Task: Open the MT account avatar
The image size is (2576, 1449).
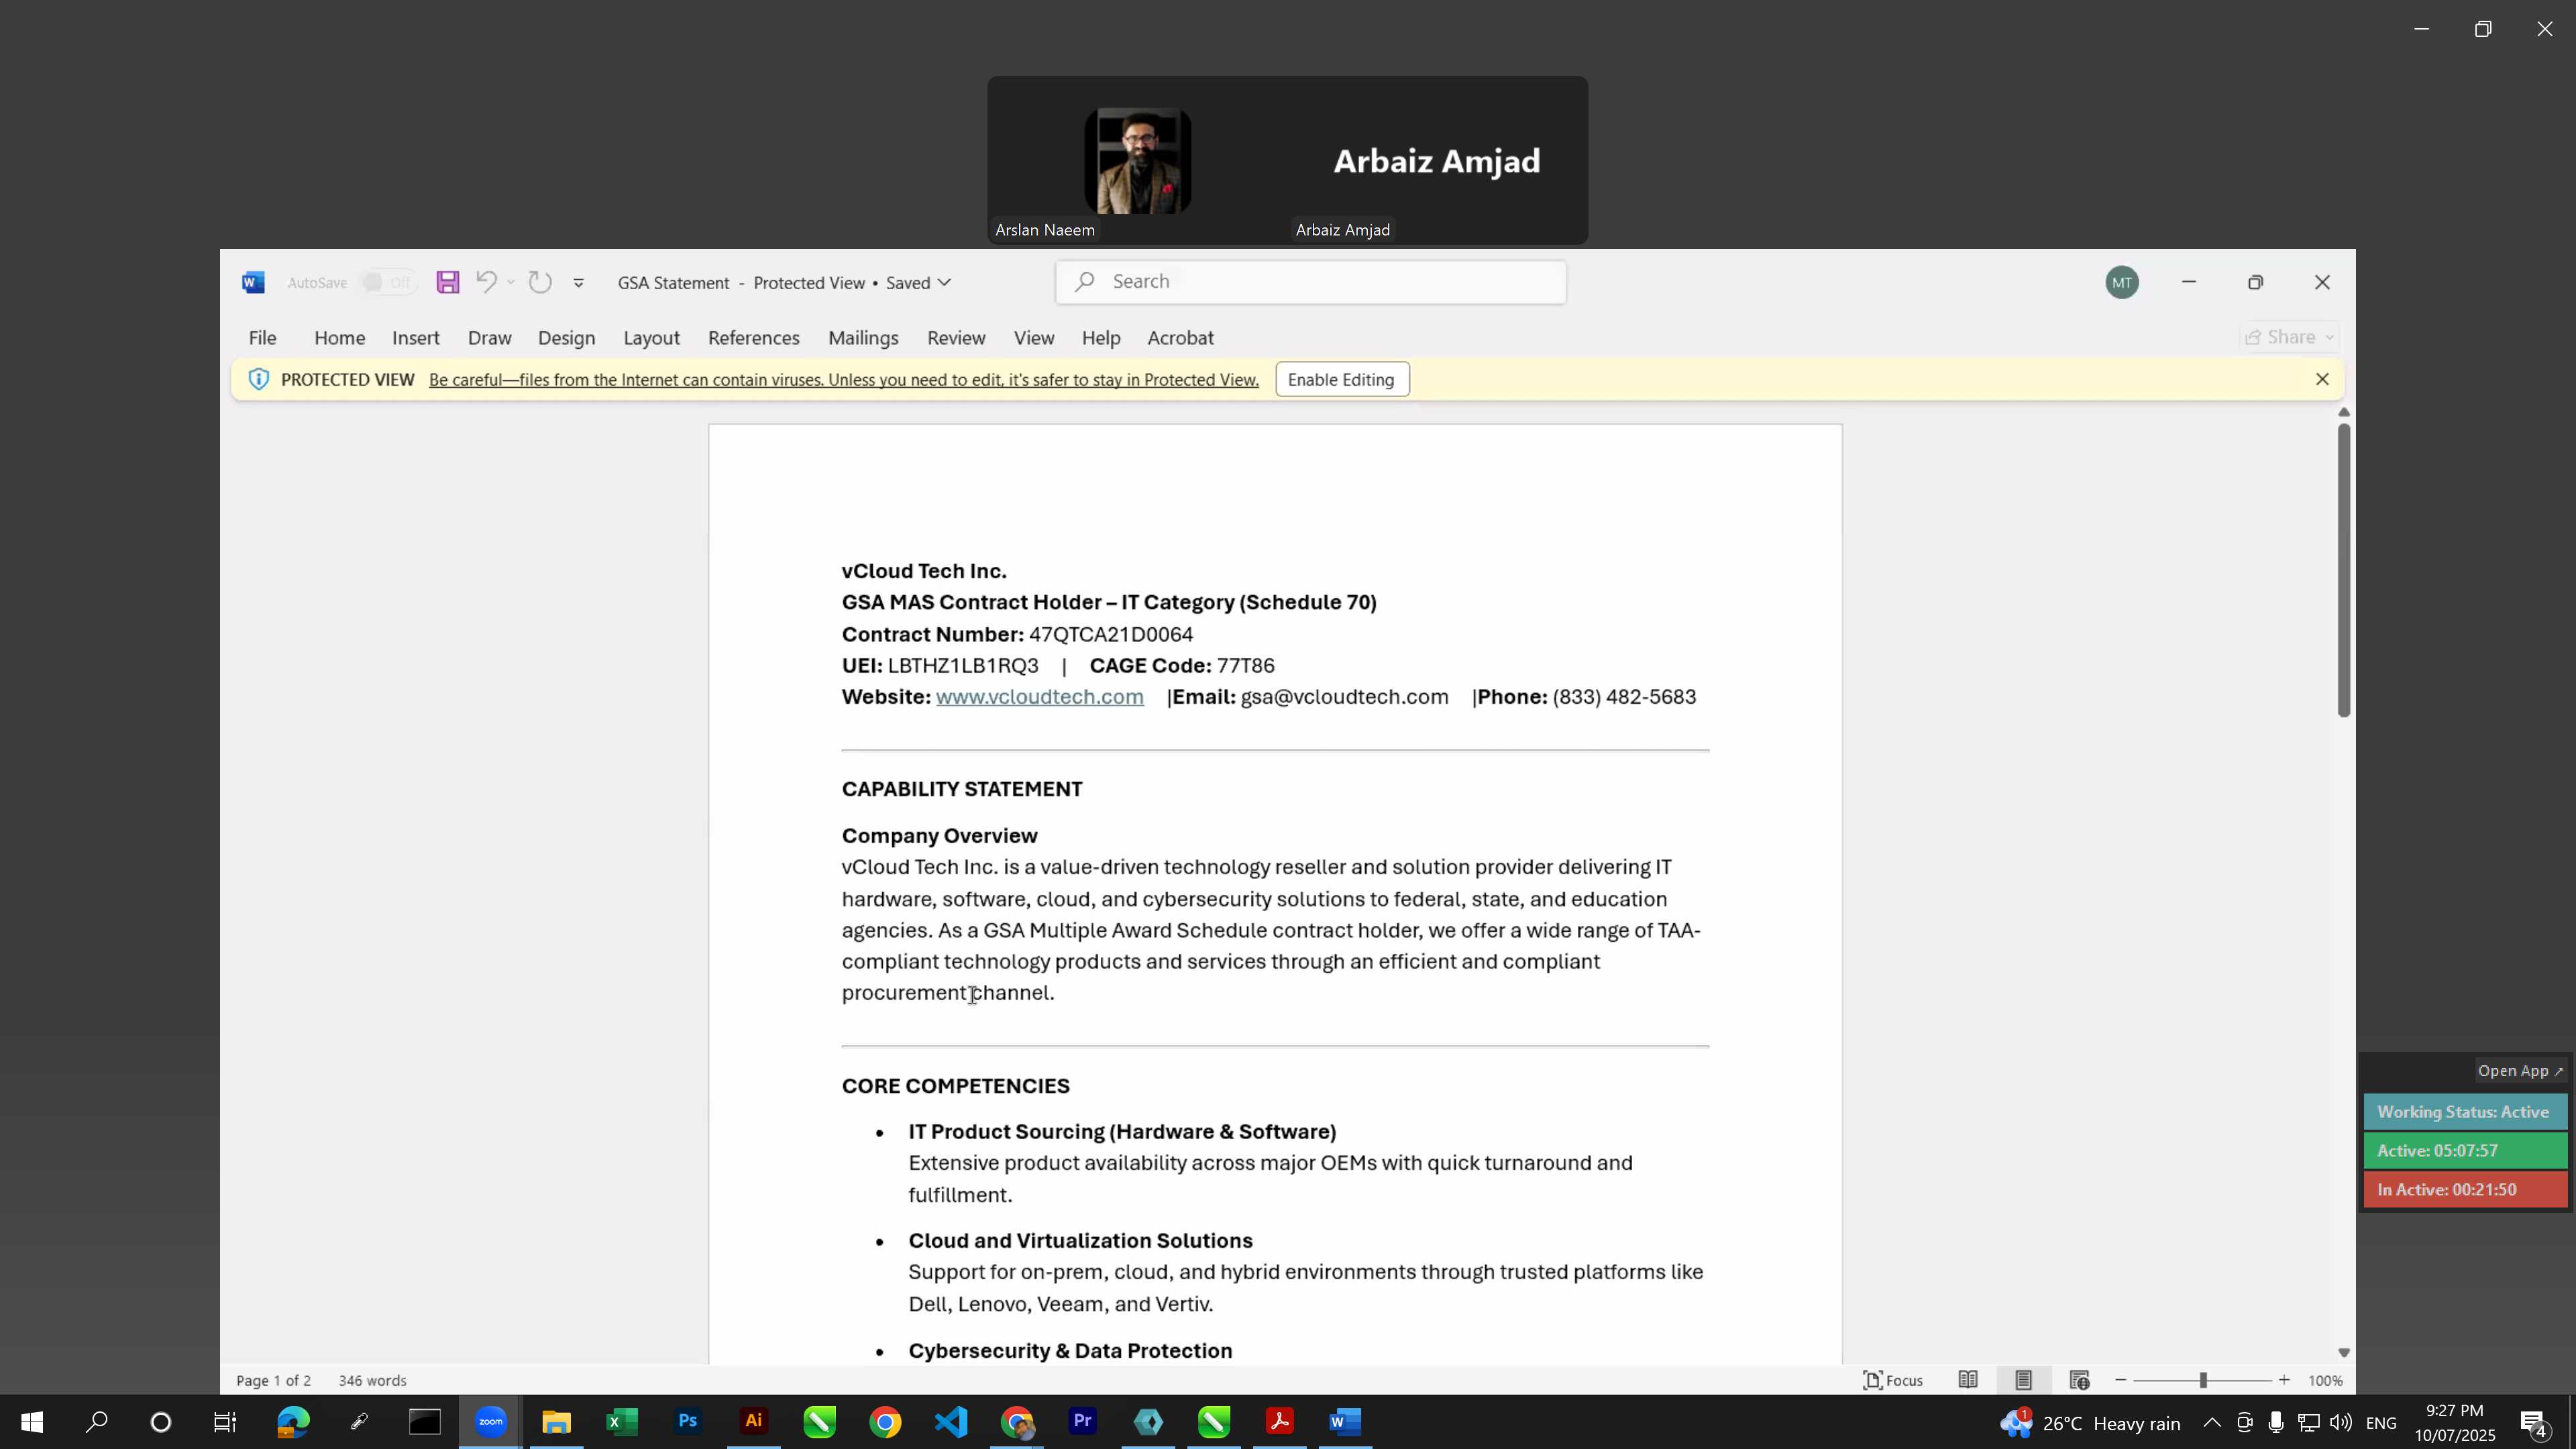Action: click(2121, 283)
